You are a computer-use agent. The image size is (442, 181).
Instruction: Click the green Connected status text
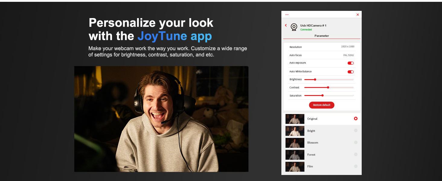[306, 30]
